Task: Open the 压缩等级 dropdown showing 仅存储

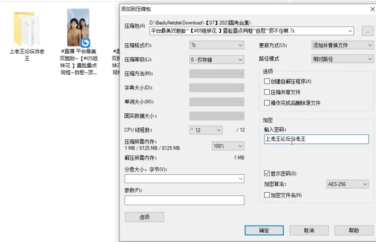Action: click(x=217, y=60)
